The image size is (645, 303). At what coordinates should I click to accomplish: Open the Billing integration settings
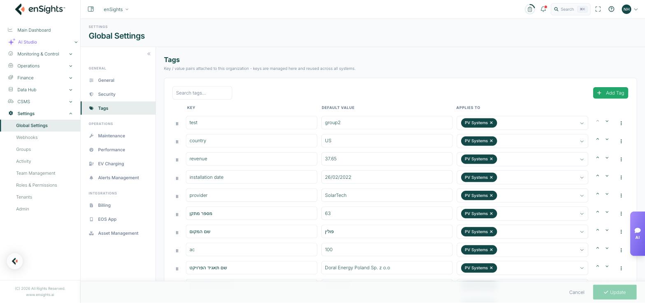(x=118, y=205)
